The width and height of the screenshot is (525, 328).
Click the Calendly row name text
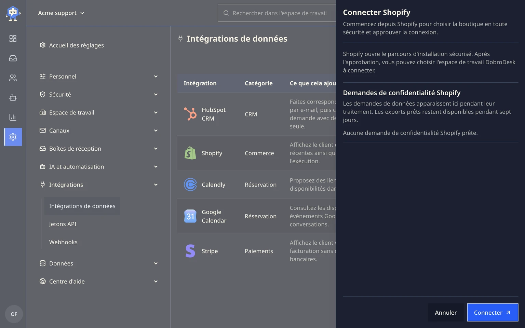pyautogui.click(x=214, y=184)
